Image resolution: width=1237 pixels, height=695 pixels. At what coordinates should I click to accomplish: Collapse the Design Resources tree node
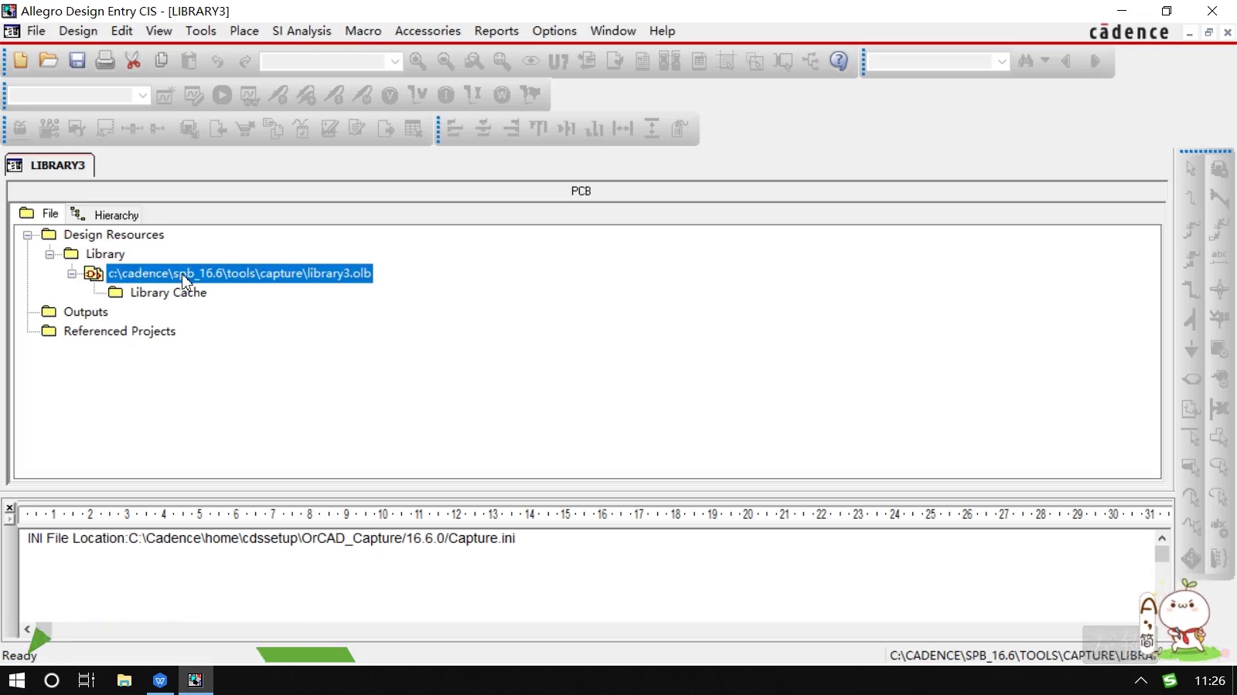click(x=28, y=235)
